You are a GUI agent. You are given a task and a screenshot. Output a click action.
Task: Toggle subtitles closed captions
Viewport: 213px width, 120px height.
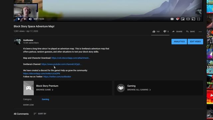click(x=172, y=19)
